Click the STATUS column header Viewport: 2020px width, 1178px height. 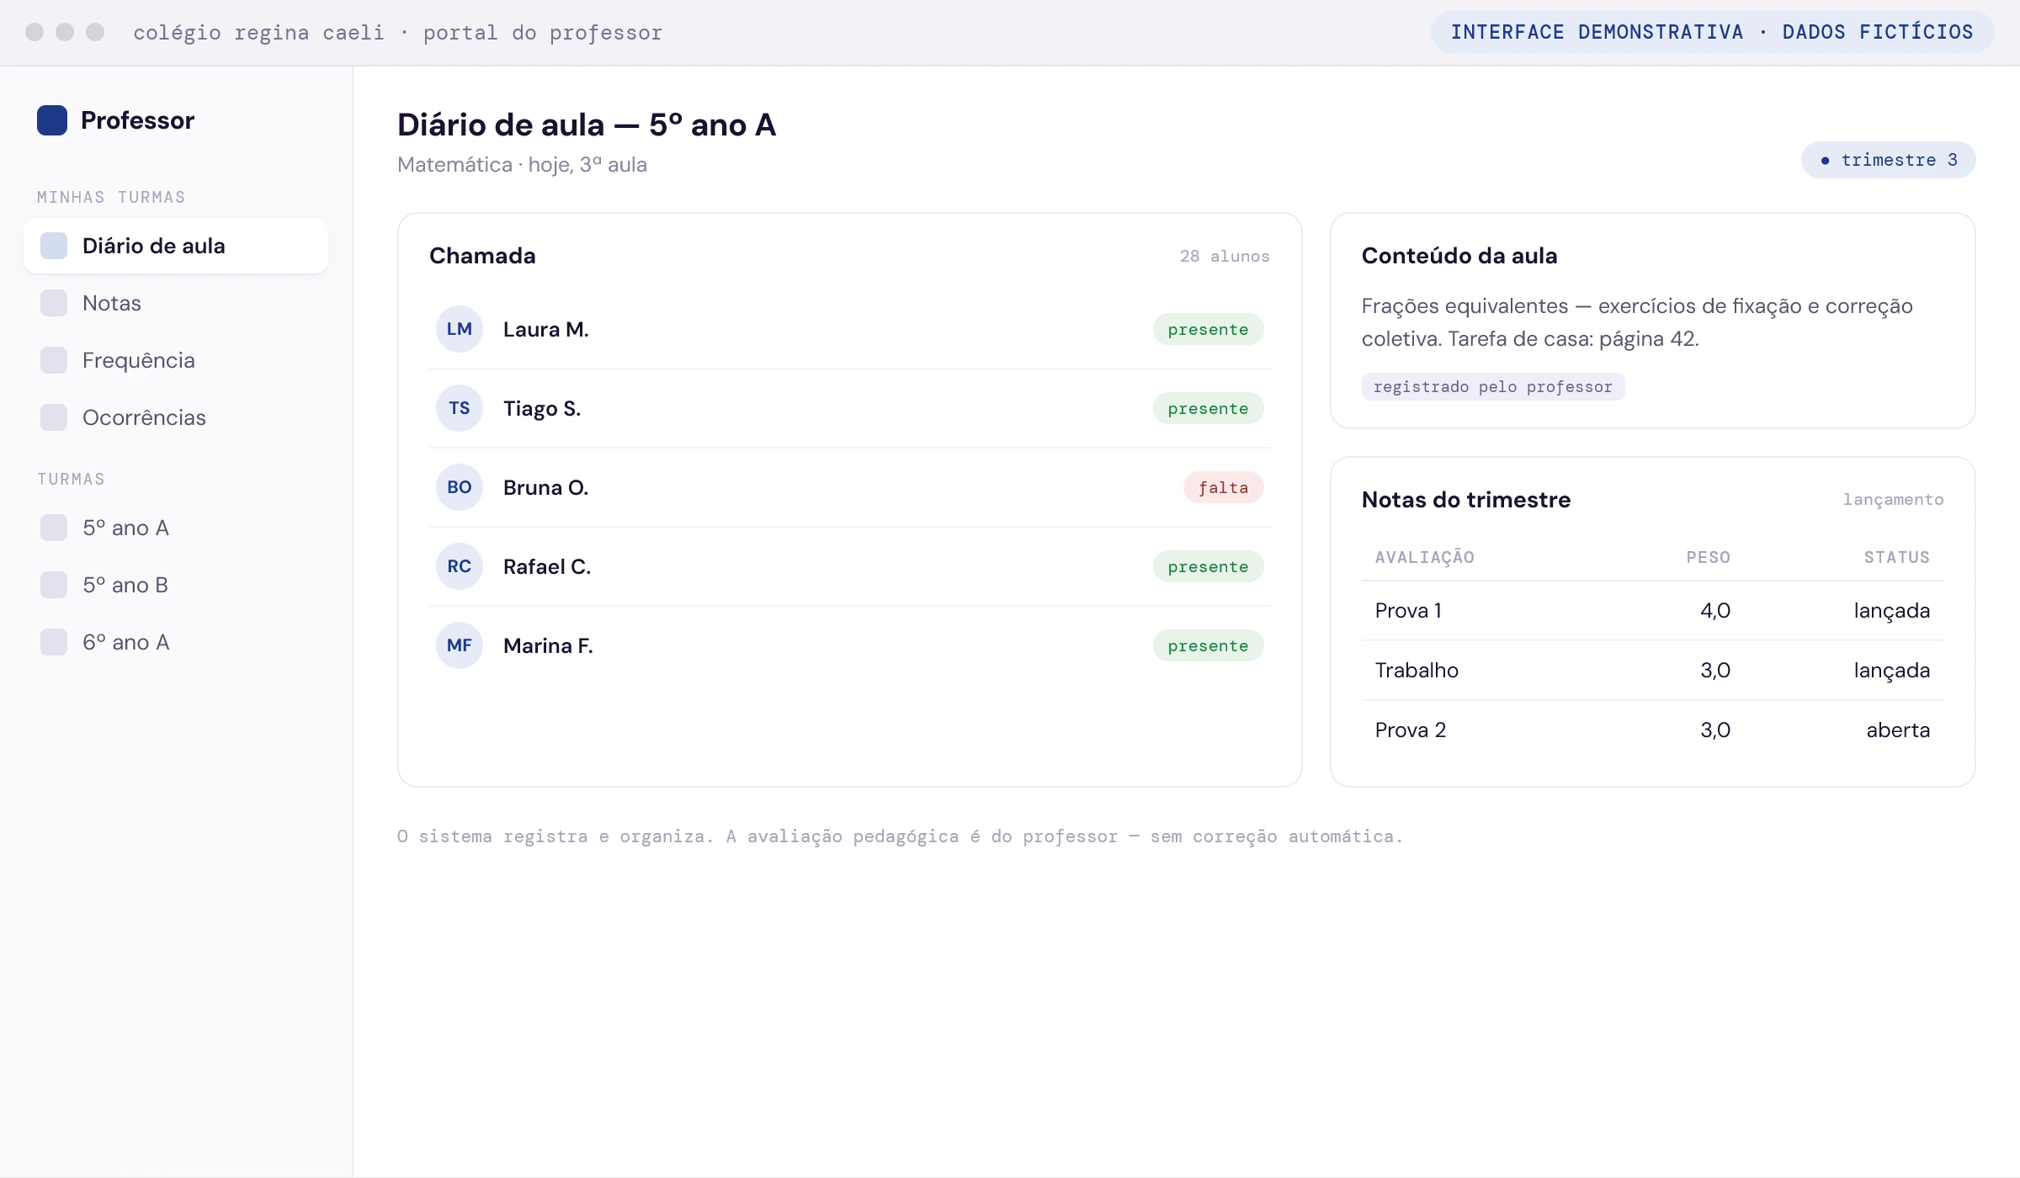(x=1897, y=557)
